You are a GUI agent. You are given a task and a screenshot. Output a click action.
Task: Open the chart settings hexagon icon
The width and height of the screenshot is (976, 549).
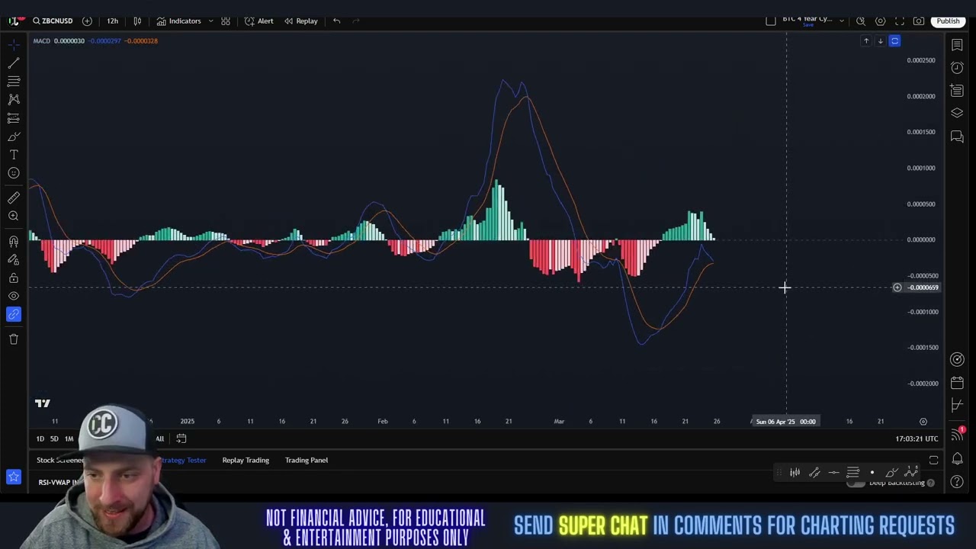tap(880, 21)
